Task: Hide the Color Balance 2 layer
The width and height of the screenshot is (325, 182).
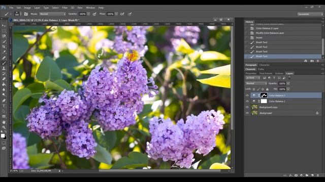Action: (x=247, y=96)
